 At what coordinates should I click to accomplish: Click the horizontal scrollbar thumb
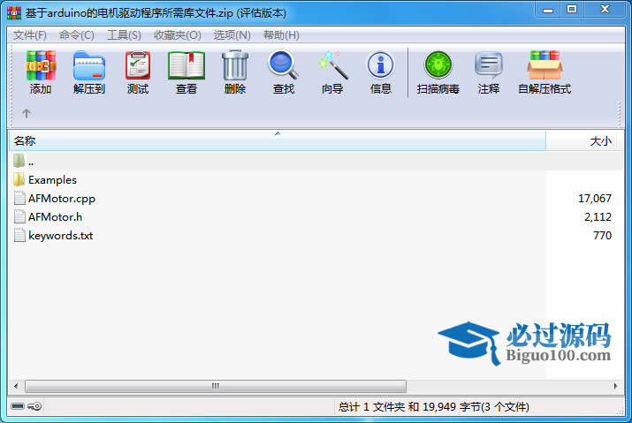click(x=216, y=386)
